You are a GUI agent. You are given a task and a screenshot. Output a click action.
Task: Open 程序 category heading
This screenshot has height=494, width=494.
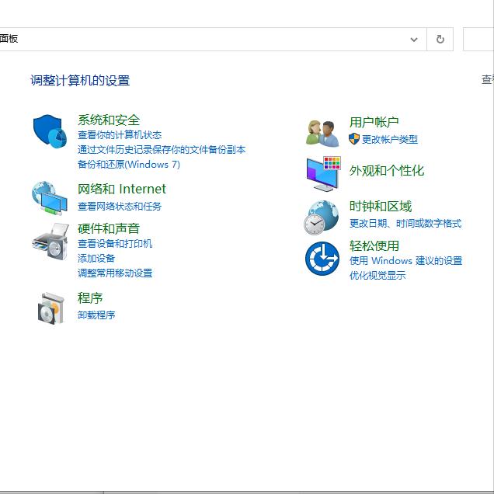tap(90, 298)
